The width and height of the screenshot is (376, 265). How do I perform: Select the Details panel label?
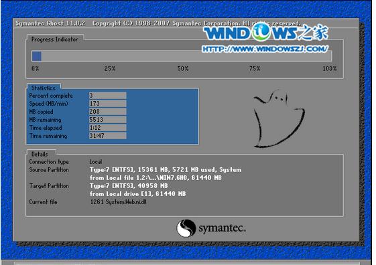[x=40, y=154]
